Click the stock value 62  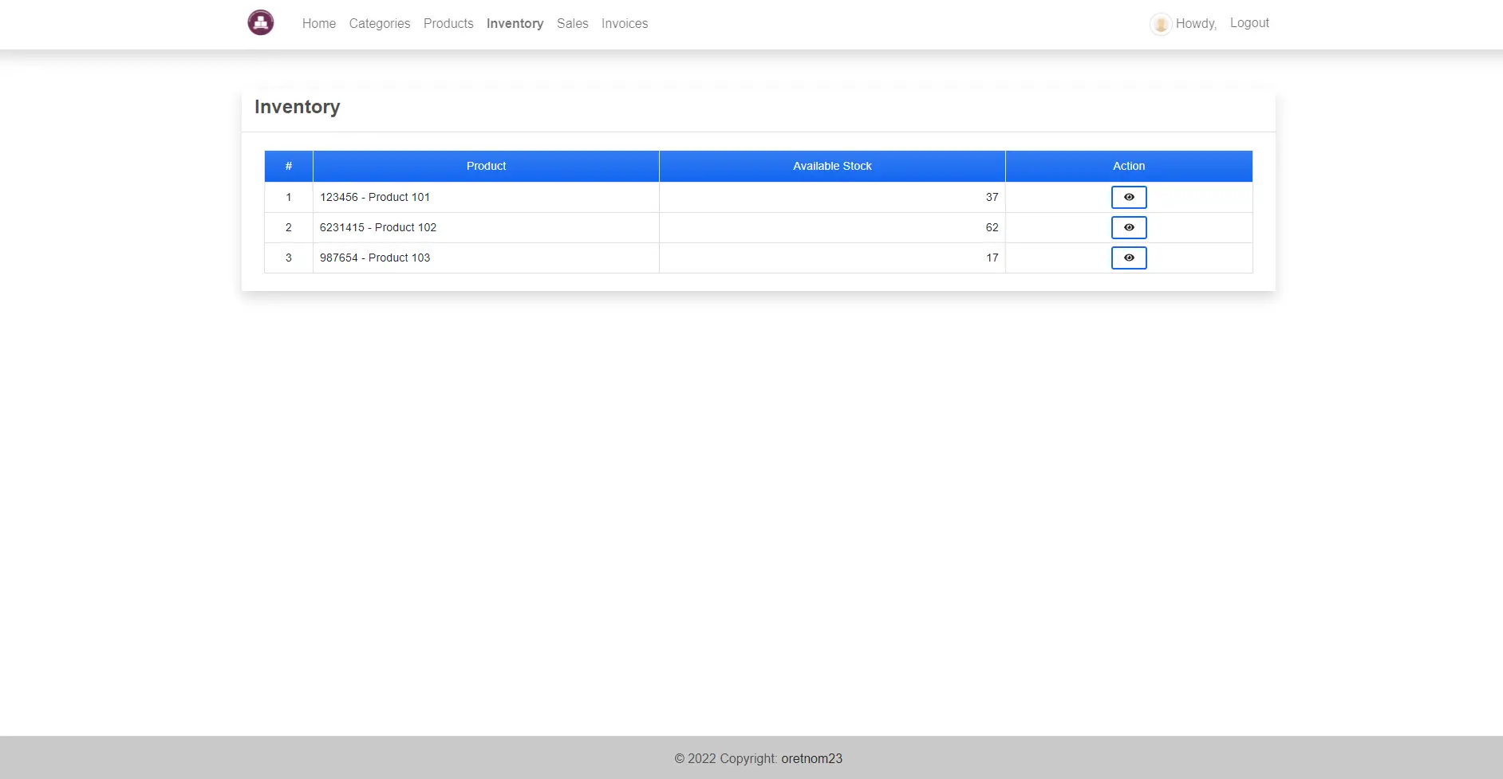click(992, 227)
